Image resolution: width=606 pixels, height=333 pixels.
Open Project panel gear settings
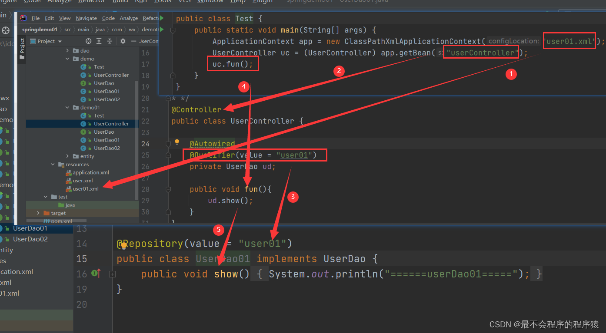123,41
